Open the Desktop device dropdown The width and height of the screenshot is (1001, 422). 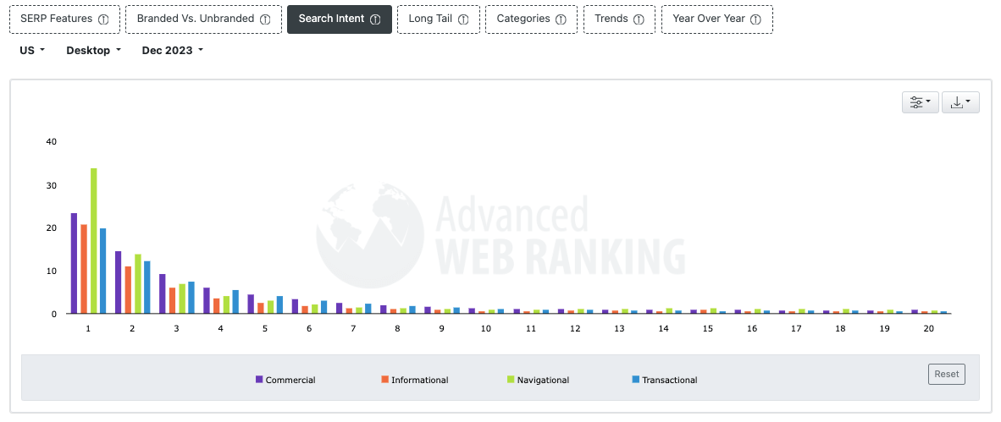(x=94, y=51)
